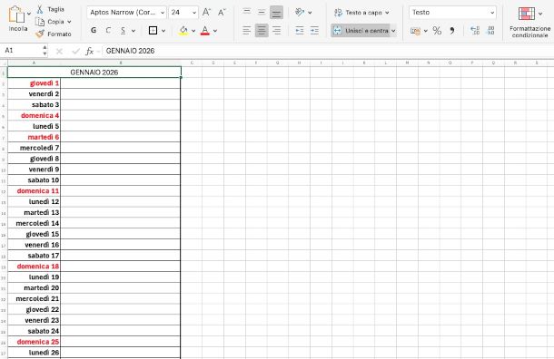Viewport: 554px width, 359px height.
Task: Align text to middle of cell
Action: (262, 13)
